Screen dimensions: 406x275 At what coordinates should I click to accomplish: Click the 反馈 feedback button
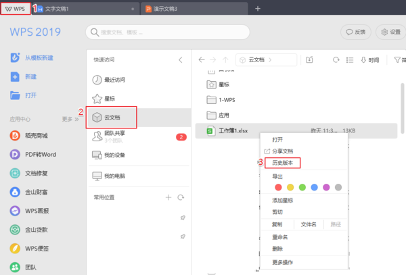coord(356,32)
